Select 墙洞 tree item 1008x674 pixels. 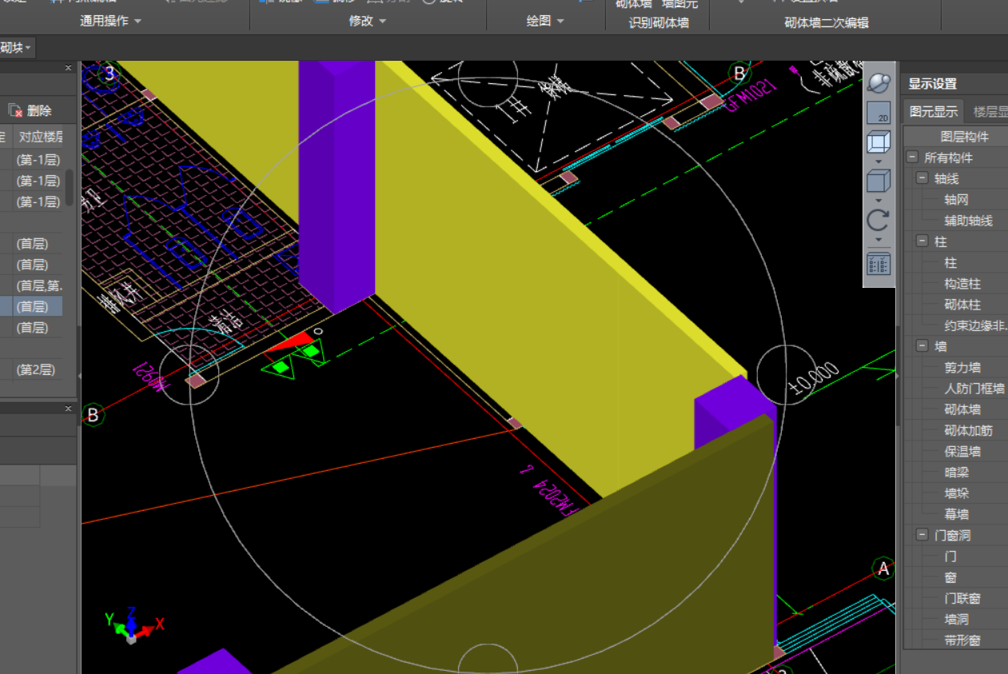[956, 619]
